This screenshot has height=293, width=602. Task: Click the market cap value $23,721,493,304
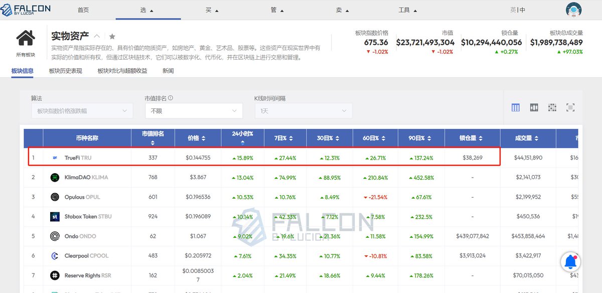pos(425,42)
